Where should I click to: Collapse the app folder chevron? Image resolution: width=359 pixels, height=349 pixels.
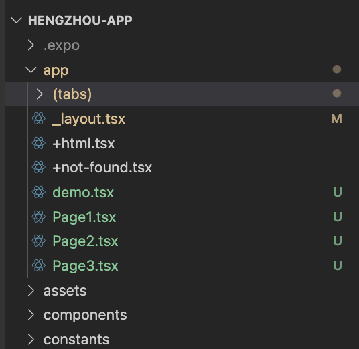click(31, 70)
